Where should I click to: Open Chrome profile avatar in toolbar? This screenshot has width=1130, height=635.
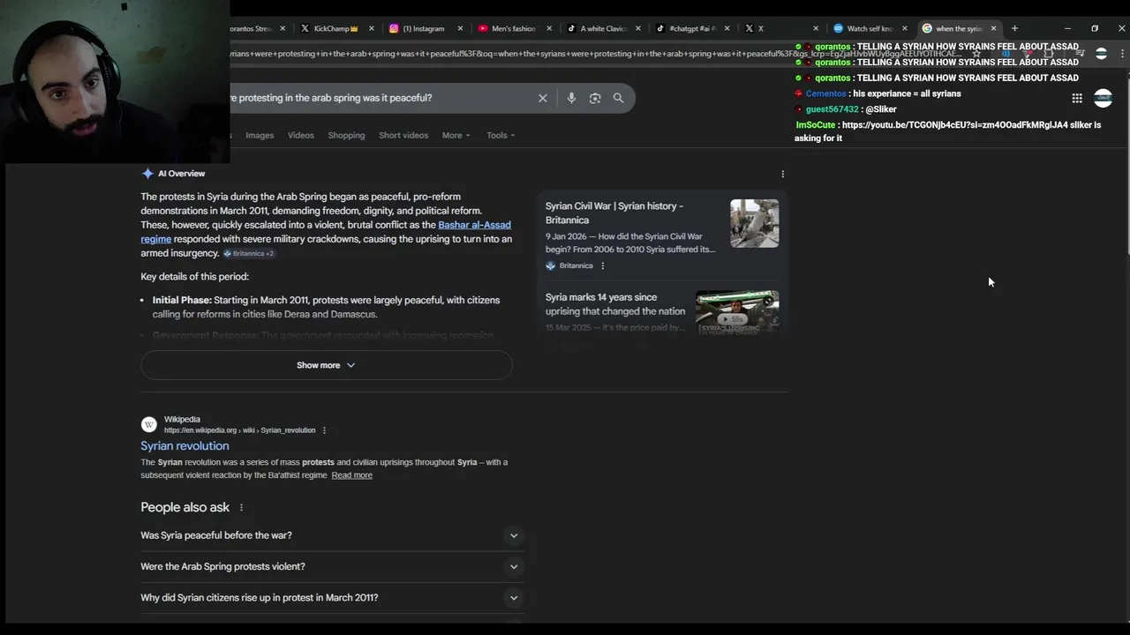click(1101, 54)
